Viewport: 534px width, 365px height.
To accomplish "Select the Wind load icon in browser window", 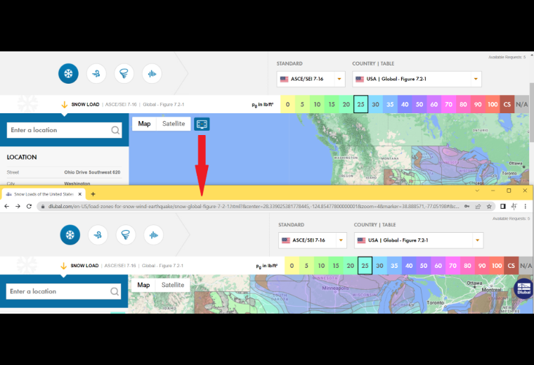I will click(x=98, y=235).
